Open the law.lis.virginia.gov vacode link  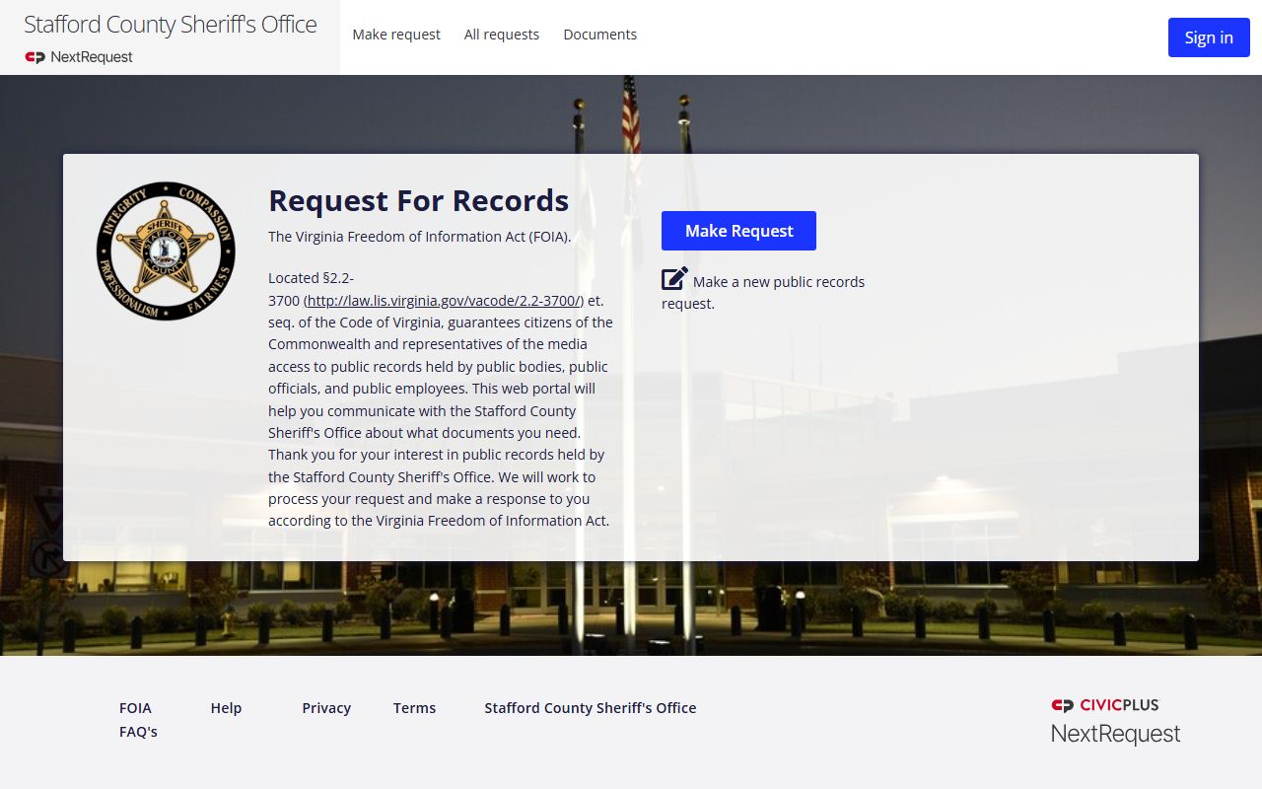click(x=444, y=300)
